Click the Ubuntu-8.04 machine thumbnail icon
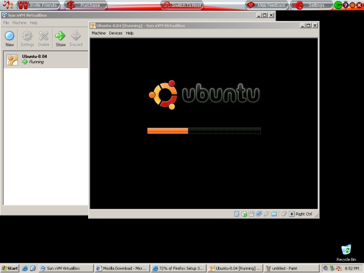This screenshot has width=364, height=273. [12, 60]
